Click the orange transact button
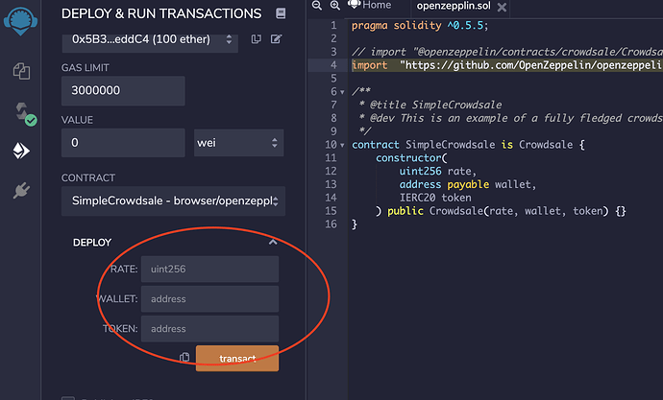 pyautogui.click(x=237, y=358)
